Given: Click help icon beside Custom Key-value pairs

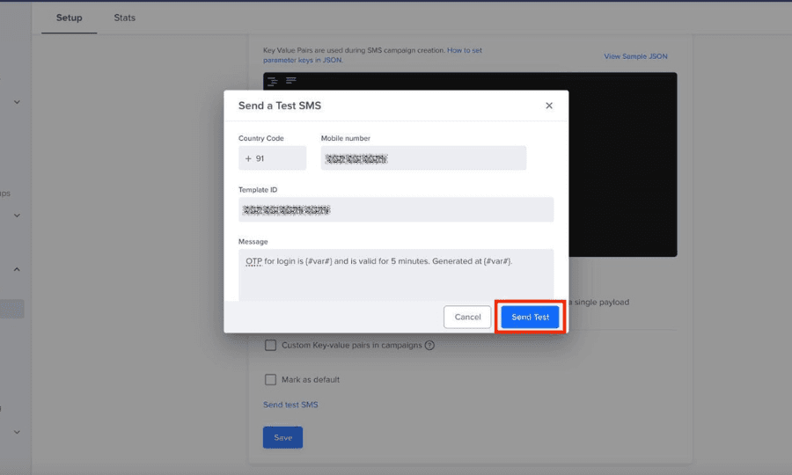Looking at the screenshot, I should point(429,346).
